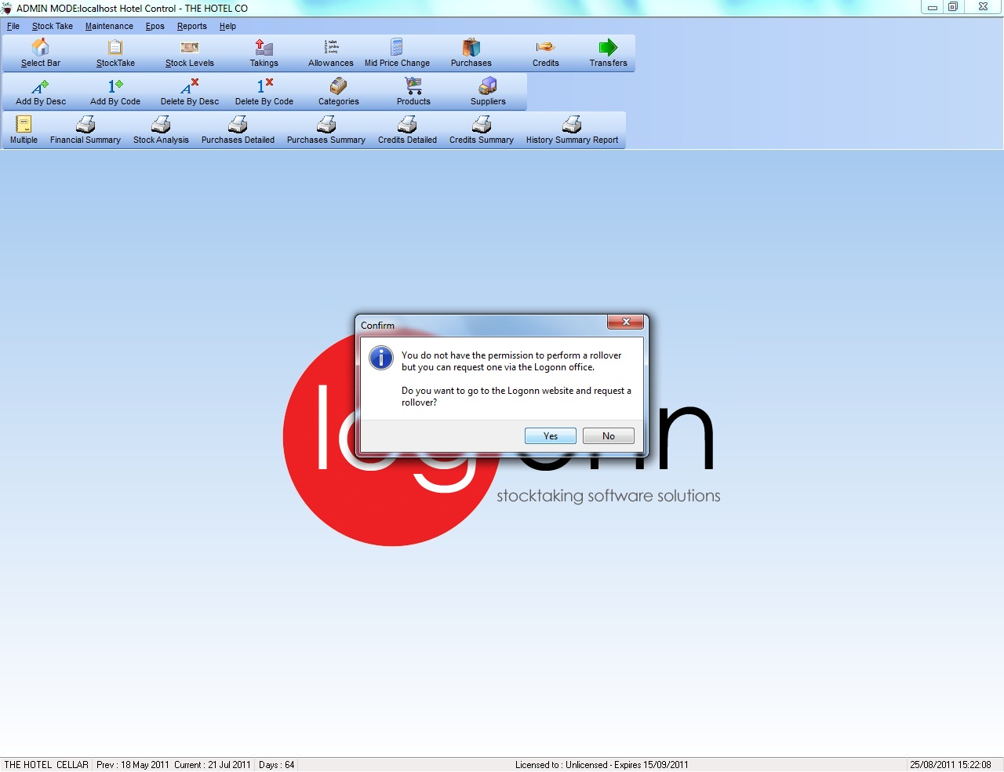The height and width of the screenshot is (772, 1004).
Task: Open the Select Bar tool
Action: coord(41,53)
